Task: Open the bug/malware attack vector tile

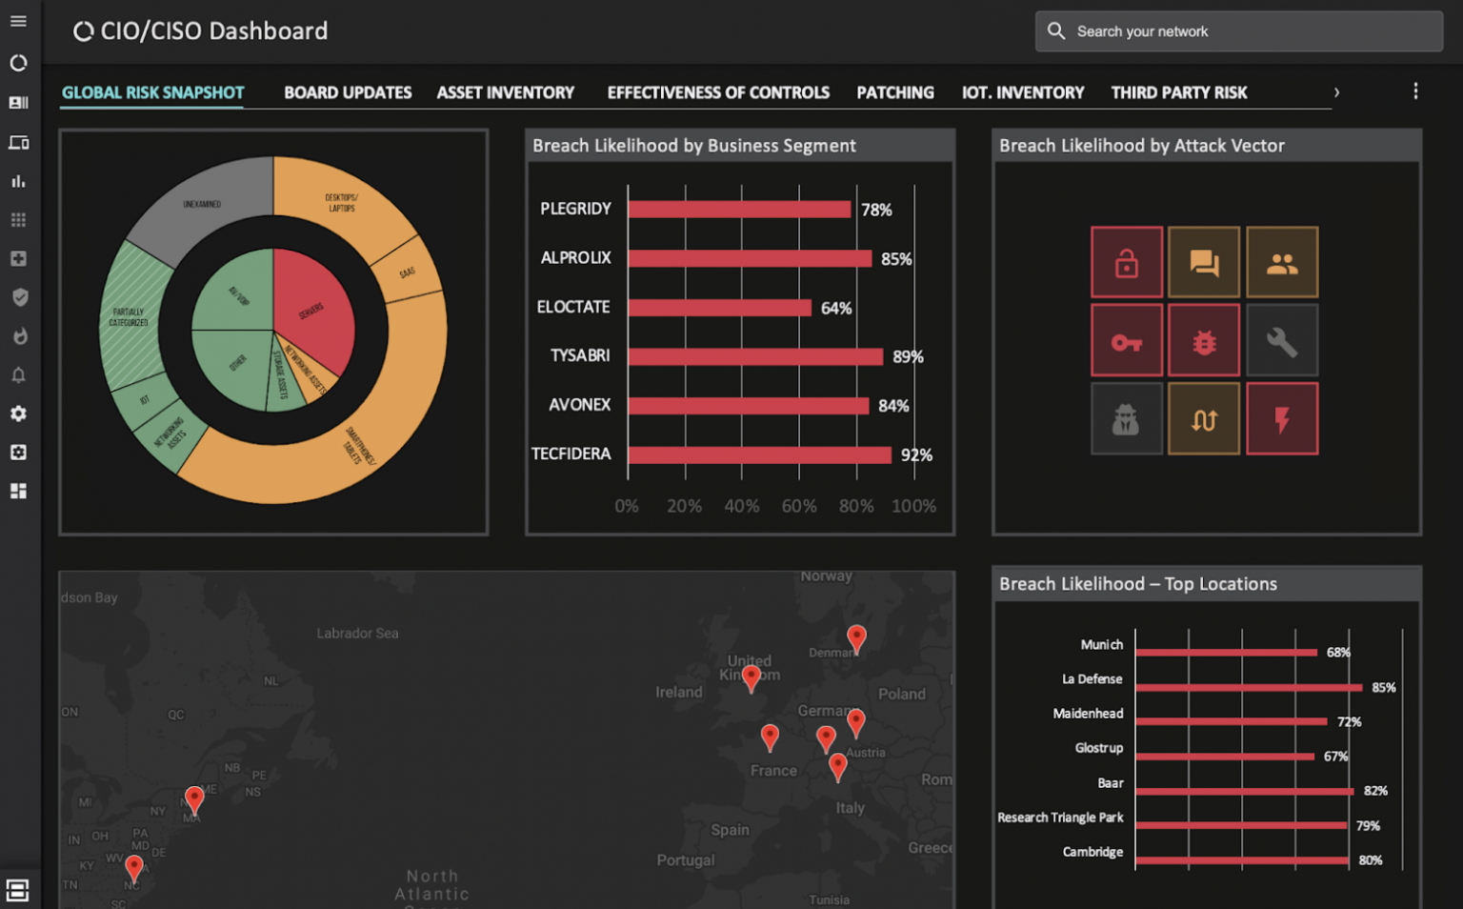Action: coord(1204,340)
